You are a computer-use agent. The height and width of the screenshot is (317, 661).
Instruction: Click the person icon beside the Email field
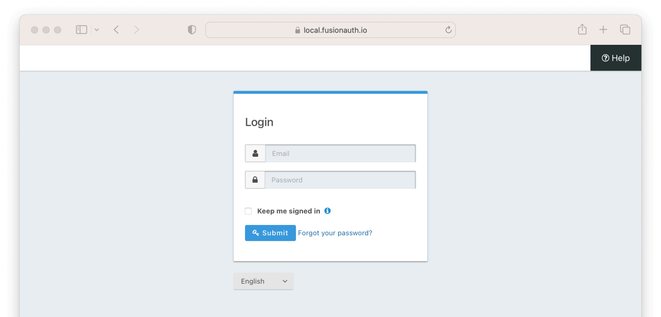point(255,153)
